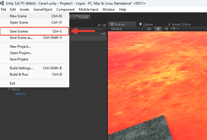Open the Component menu

[66, 9]
